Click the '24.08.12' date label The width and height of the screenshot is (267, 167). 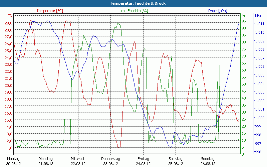pos(143,164)
